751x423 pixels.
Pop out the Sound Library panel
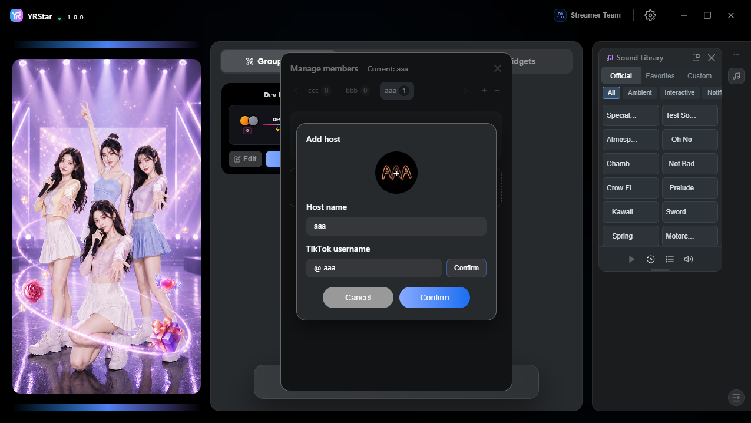point(696,58)
